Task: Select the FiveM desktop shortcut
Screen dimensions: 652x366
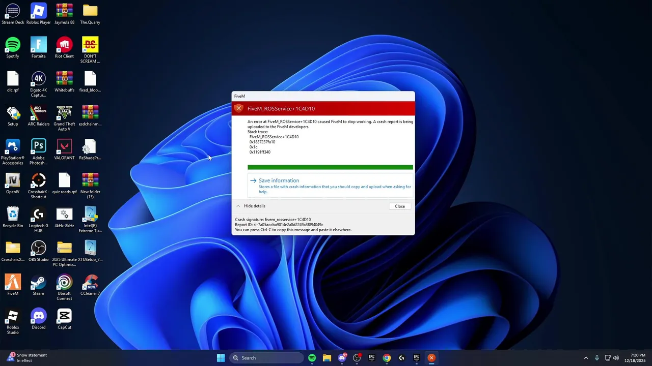Action: point(13,285)
